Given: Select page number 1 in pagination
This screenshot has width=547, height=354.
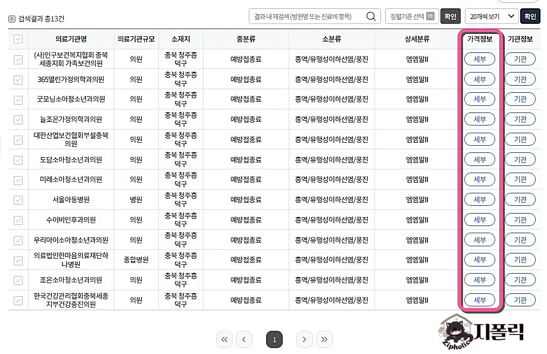Looking at the screenshot, I should coord(274,339).
